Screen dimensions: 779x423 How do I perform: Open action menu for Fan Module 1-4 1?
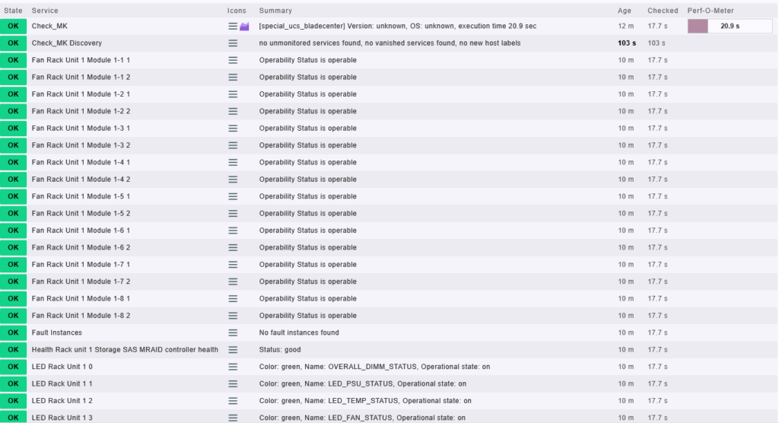[x=233, y=163]
